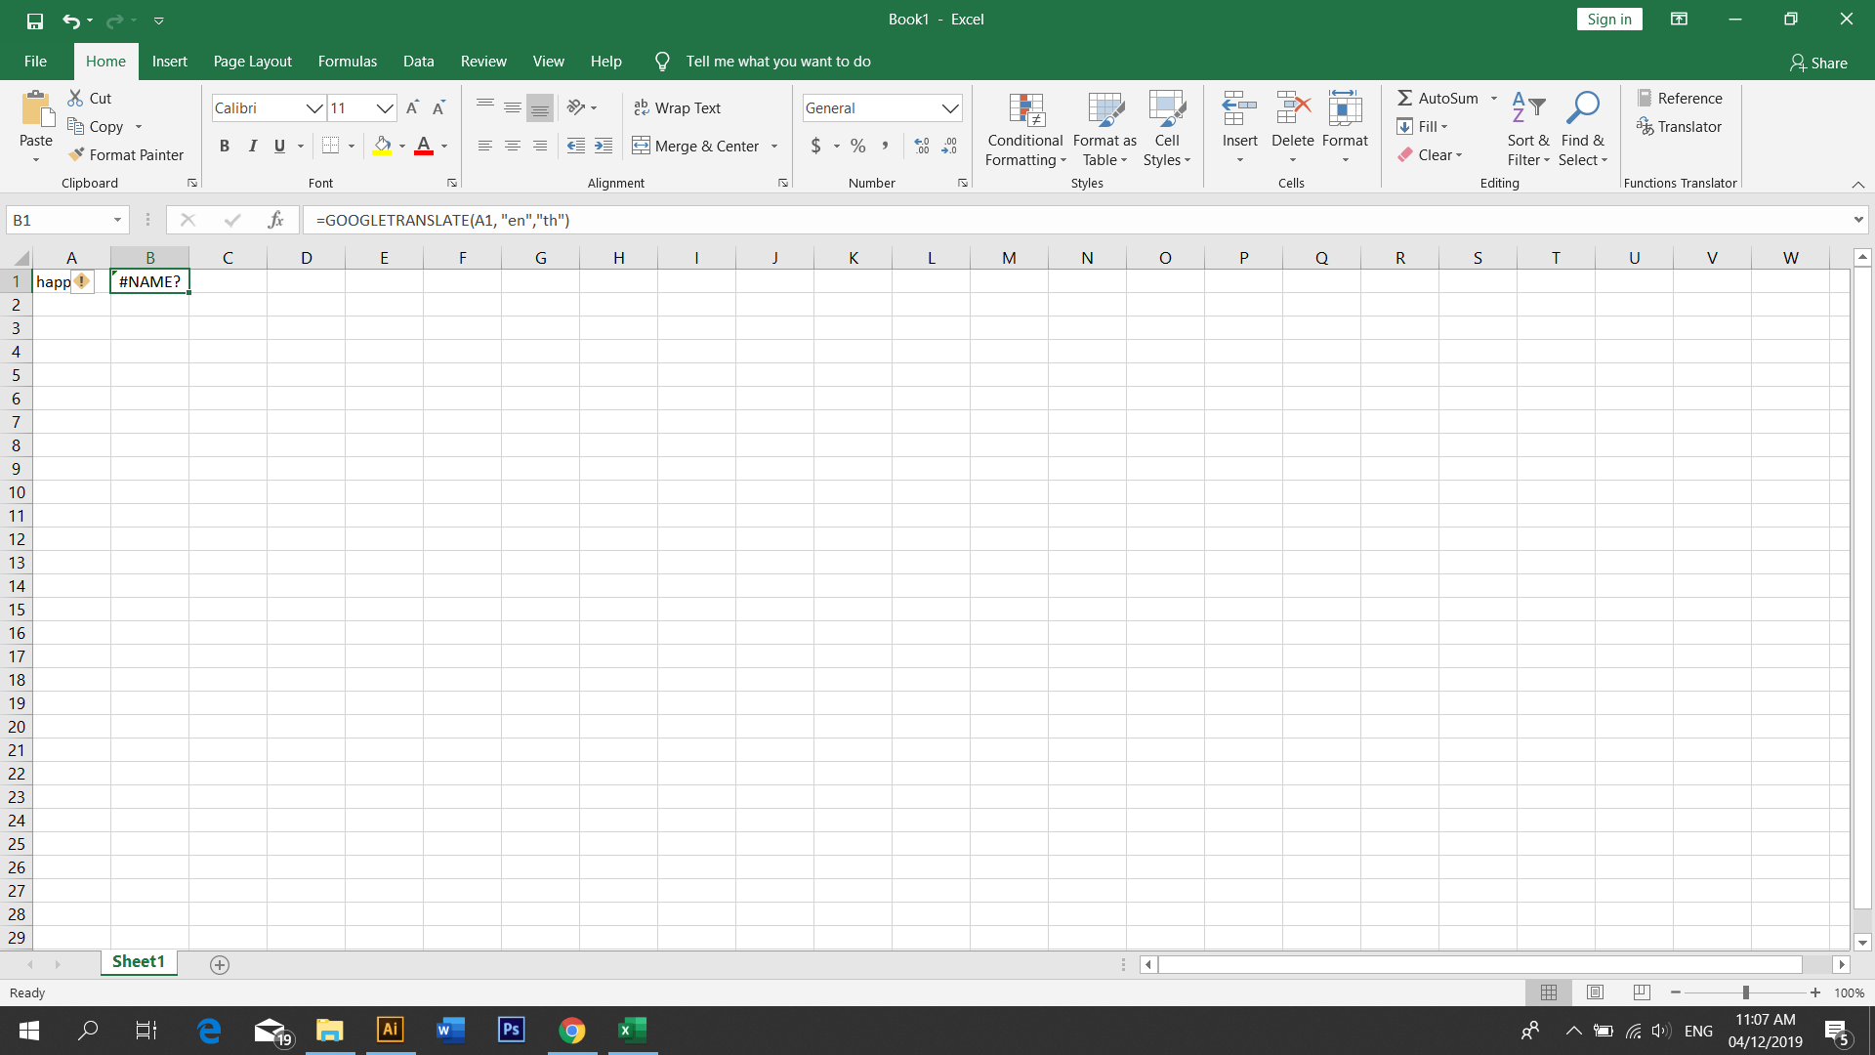The image size is (1875, 1055).
Task: Toggle Bold formatting
Action: 225,146
